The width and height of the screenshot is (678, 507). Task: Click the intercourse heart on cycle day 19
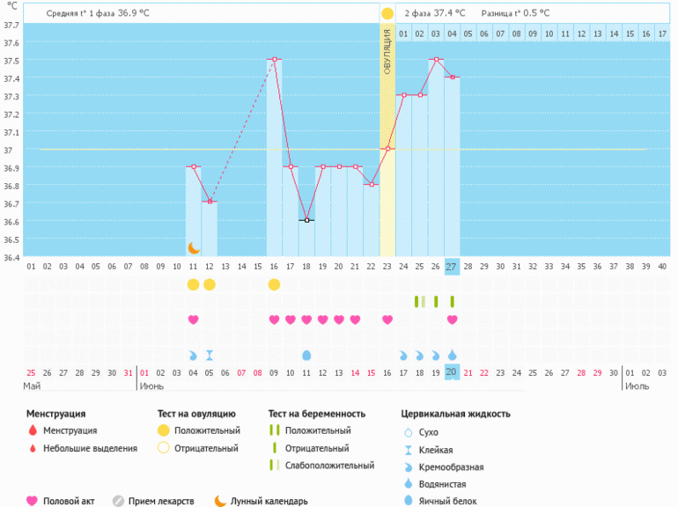pyautogui.click(x=323, y=320)
